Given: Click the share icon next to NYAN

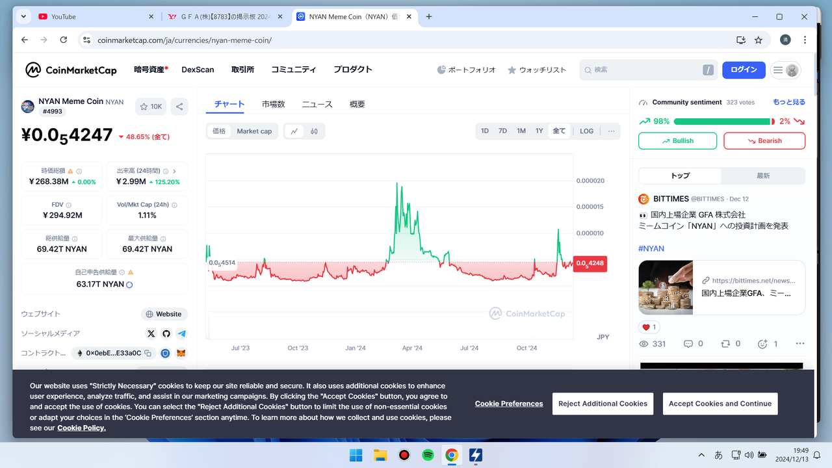Looking at the screenshot, I should tap(179, 107).
